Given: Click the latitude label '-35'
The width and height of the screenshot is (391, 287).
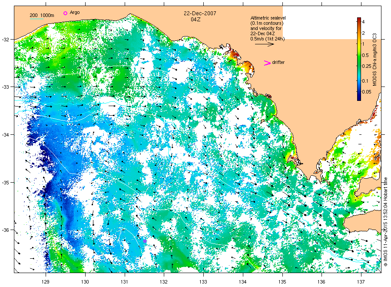Looking at the screenshot, I should [x=6, y=183].
